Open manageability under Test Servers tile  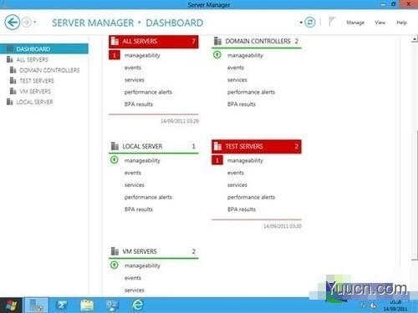(x=245, y=160)
